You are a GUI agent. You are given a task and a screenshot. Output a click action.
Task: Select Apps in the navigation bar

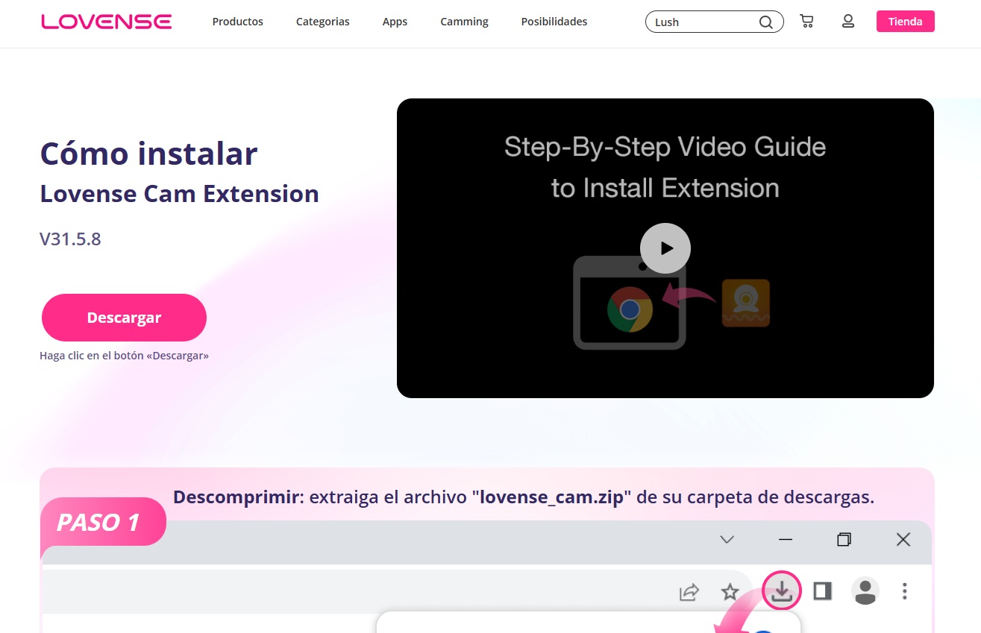tap(395, 22)
